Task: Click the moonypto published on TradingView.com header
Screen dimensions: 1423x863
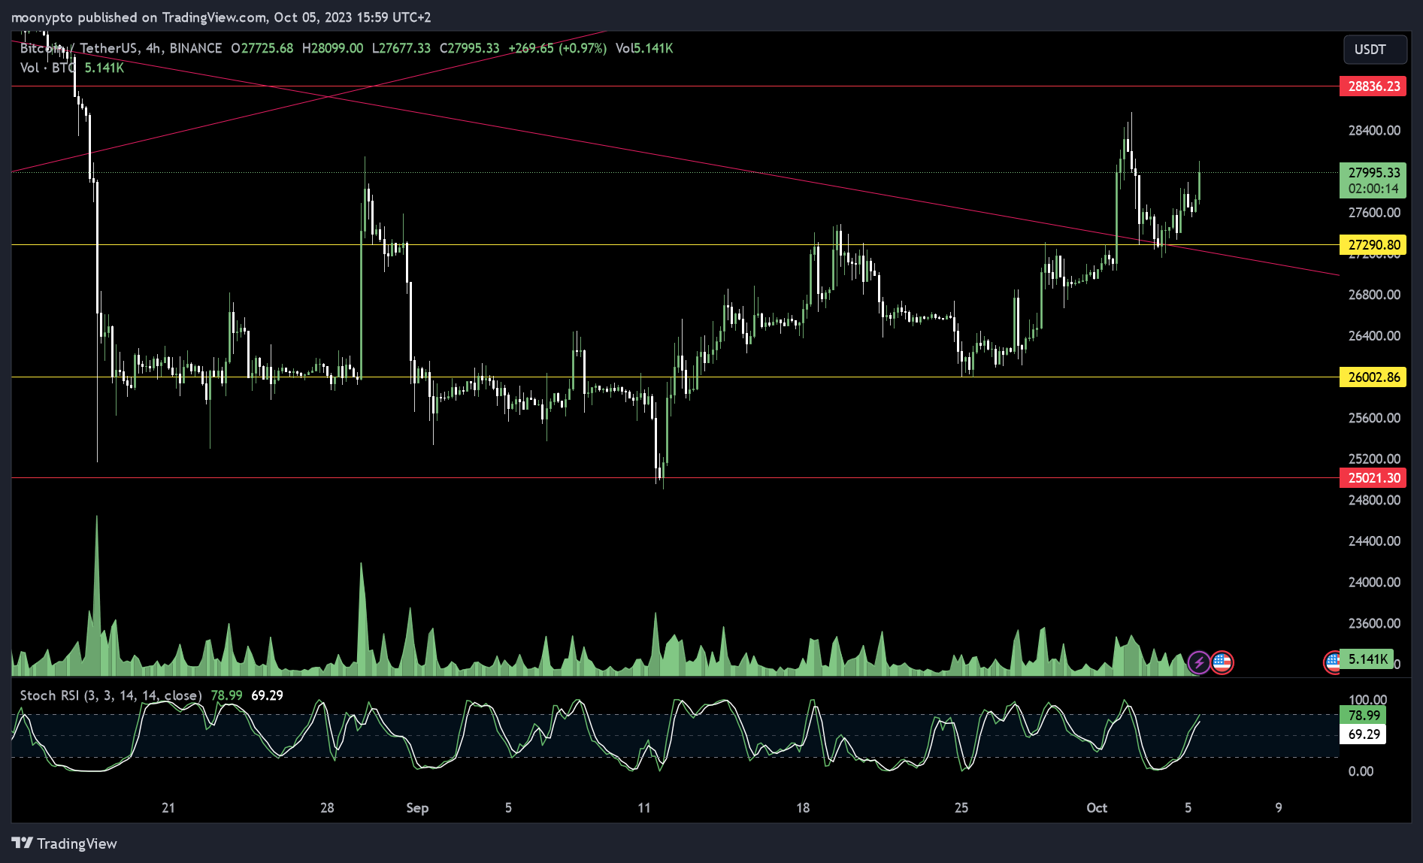Action: point(221,17)
